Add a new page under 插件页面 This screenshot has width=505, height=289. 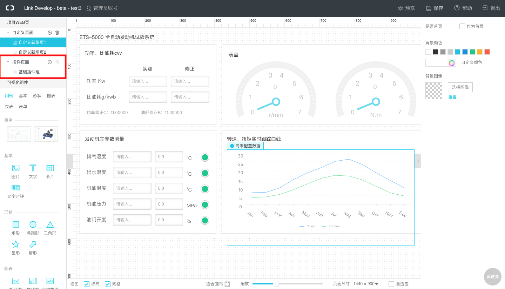click(50, 62)
